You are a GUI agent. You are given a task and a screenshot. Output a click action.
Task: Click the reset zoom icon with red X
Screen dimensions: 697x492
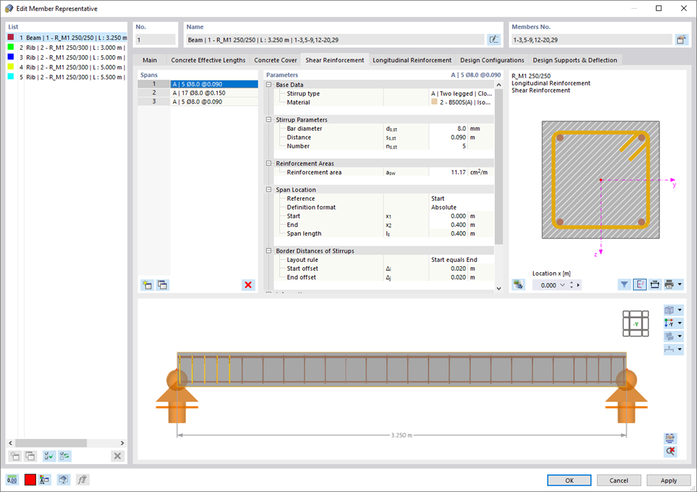pyautogui.click(x=670, y=451)
